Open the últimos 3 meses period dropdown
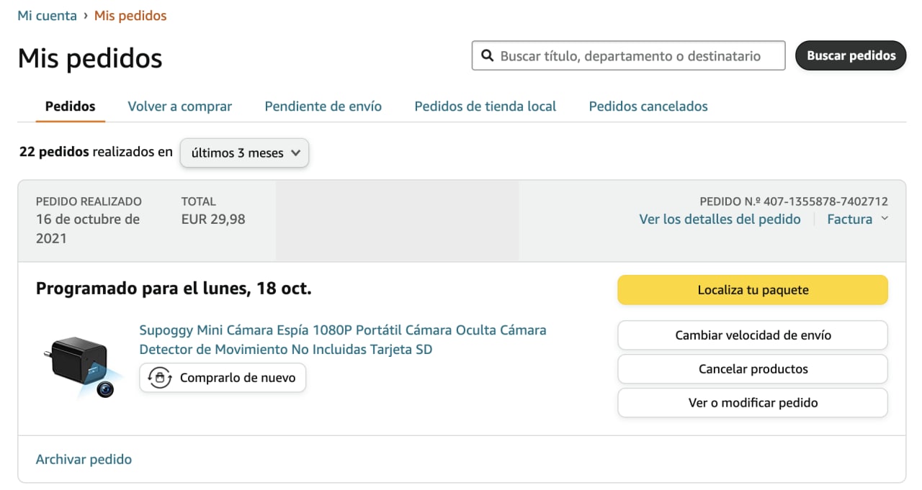The image size is (922, 490). (244, 153)
